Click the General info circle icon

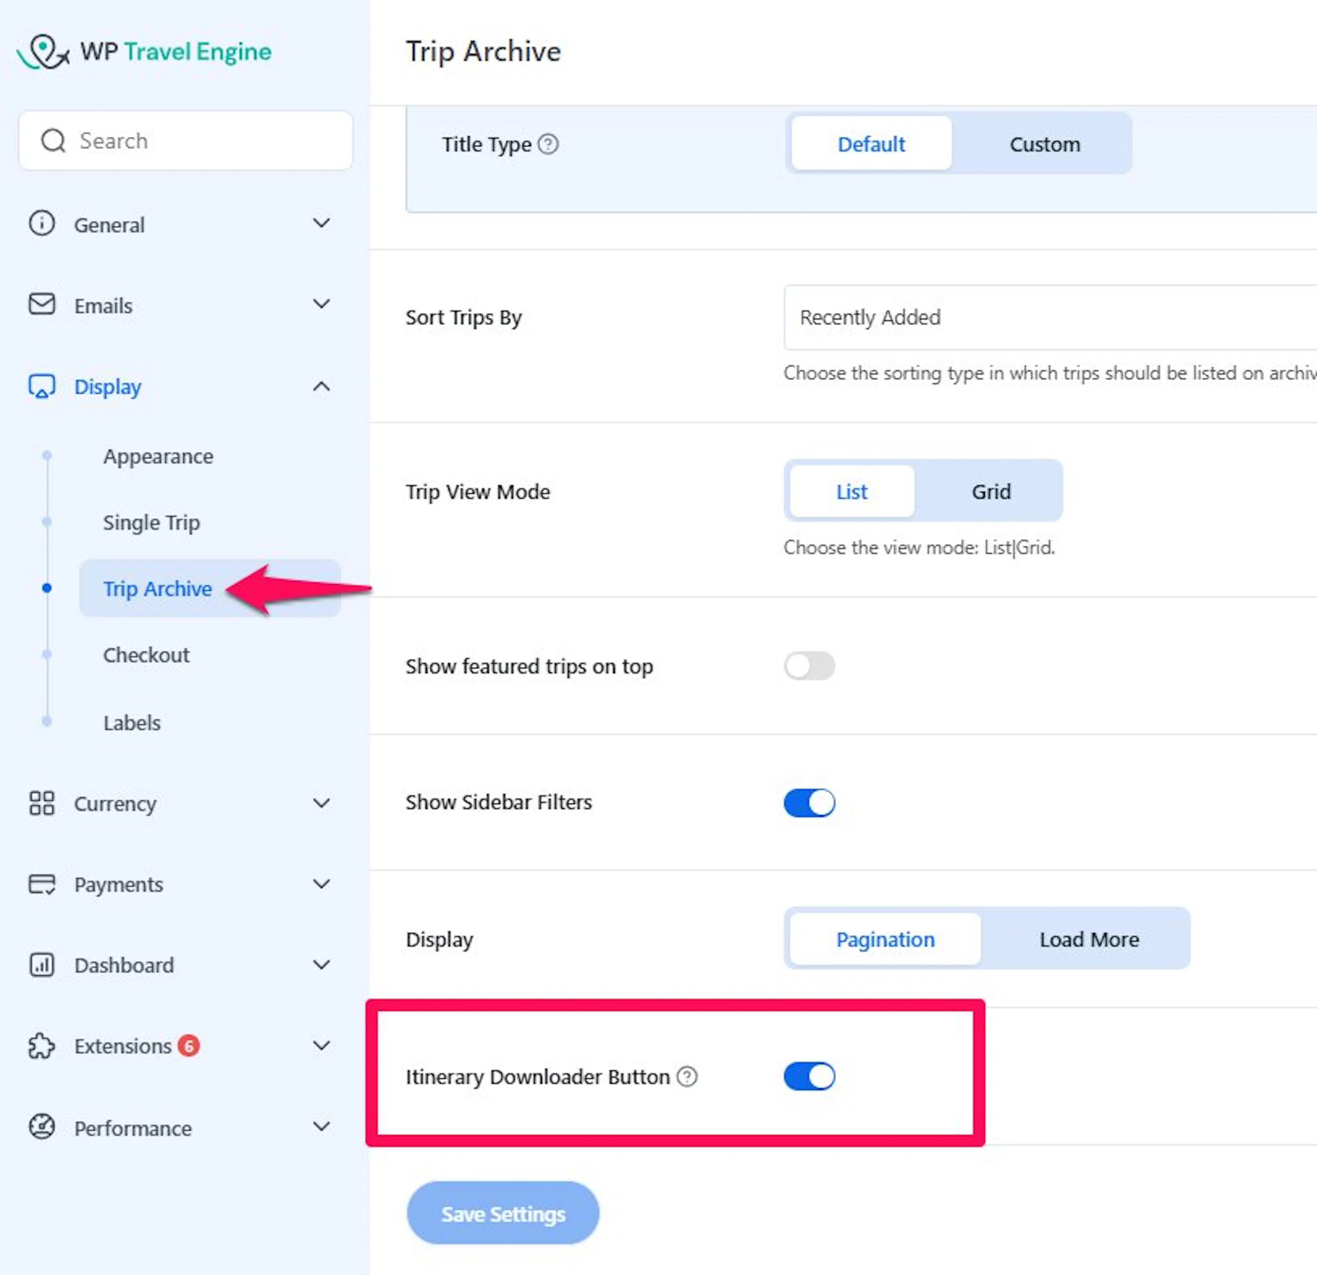[x=41, y=223]
